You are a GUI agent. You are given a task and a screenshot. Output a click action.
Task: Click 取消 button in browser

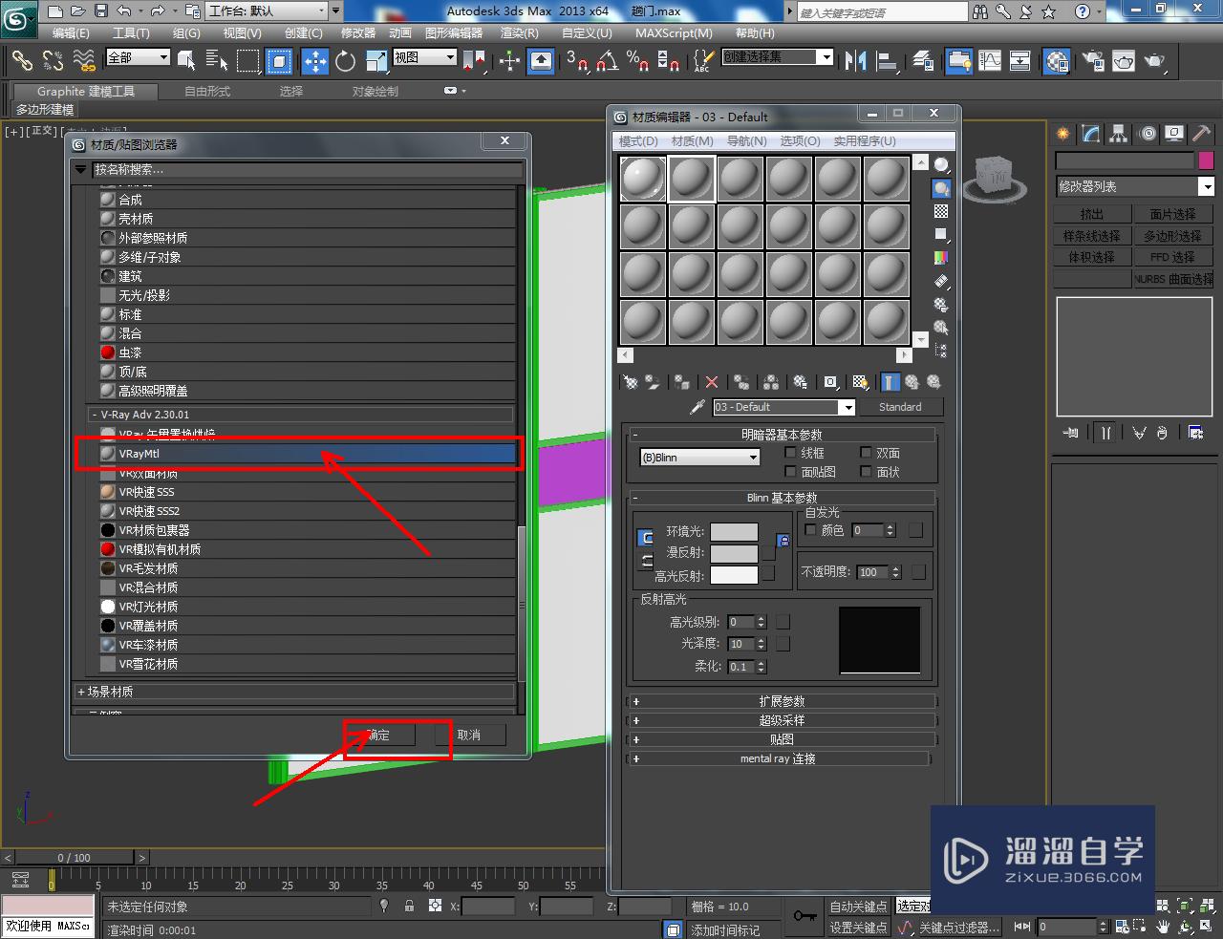pos(468,735)
